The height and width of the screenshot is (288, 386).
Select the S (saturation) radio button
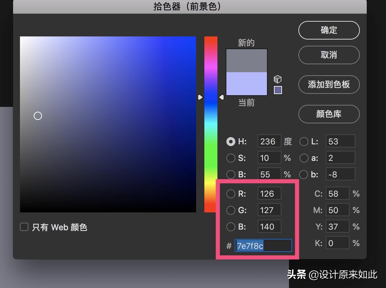[231, 158]
